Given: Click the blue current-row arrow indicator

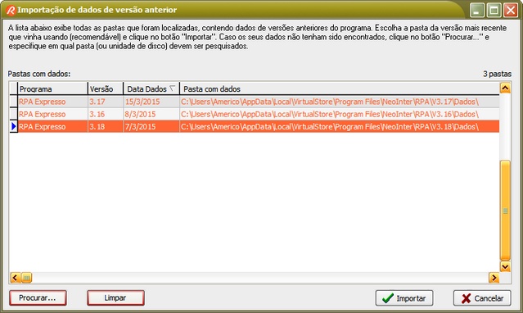Looking at the screenshot, I should click(14, 127).
